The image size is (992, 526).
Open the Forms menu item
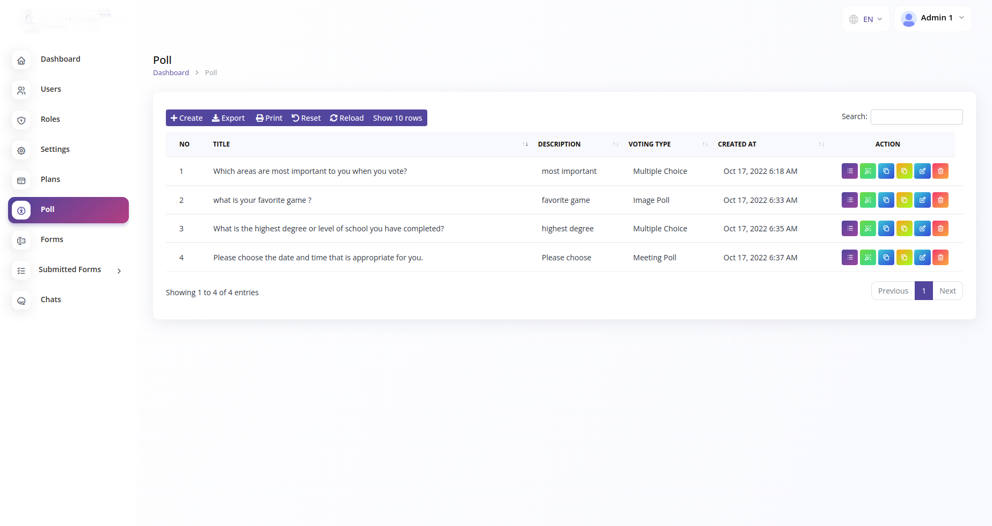(x=52, y=239)
